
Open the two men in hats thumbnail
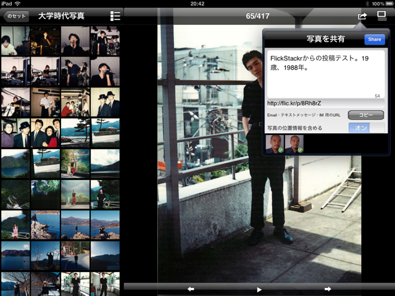pos(104,102)
